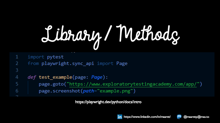Click the 'def' keyword on line 4
This screenshot has height=123, width=220.
coord(32,77)
